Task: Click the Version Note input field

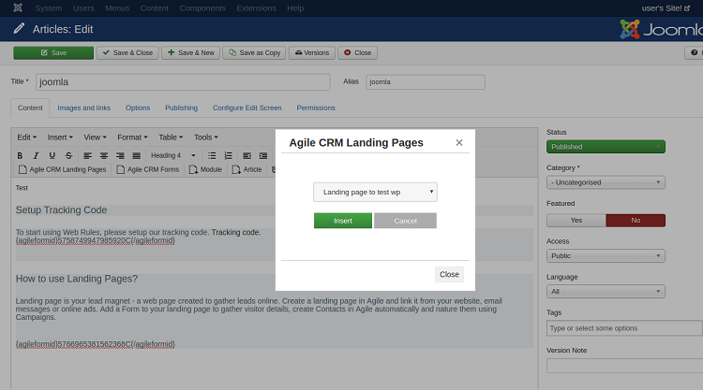Action: click(624, 366)
